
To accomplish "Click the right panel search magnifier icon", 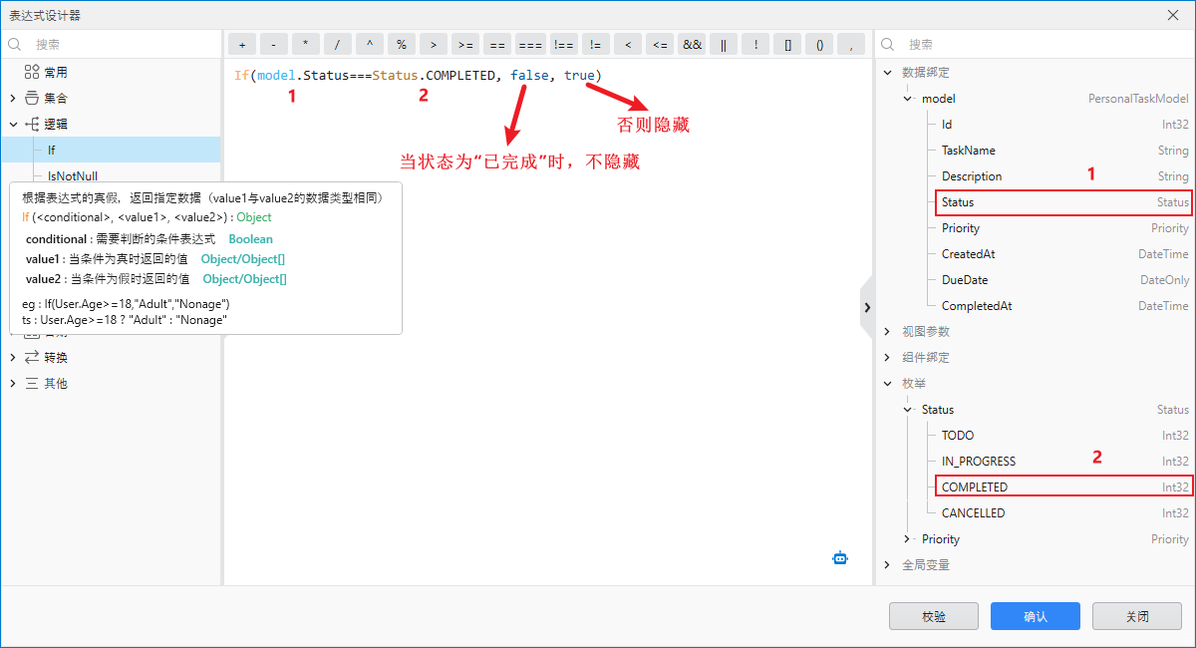I will 886,44.
